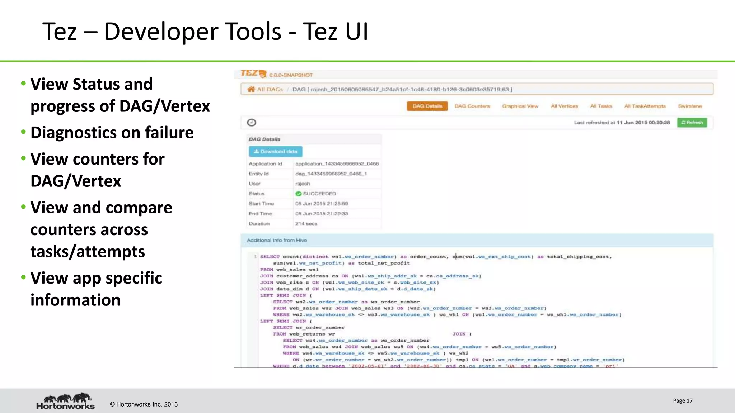This screenshot has height=413, width=735.
Task: Click the green SUCCEEDED status check icon
Action: click(x=298, y=194)
